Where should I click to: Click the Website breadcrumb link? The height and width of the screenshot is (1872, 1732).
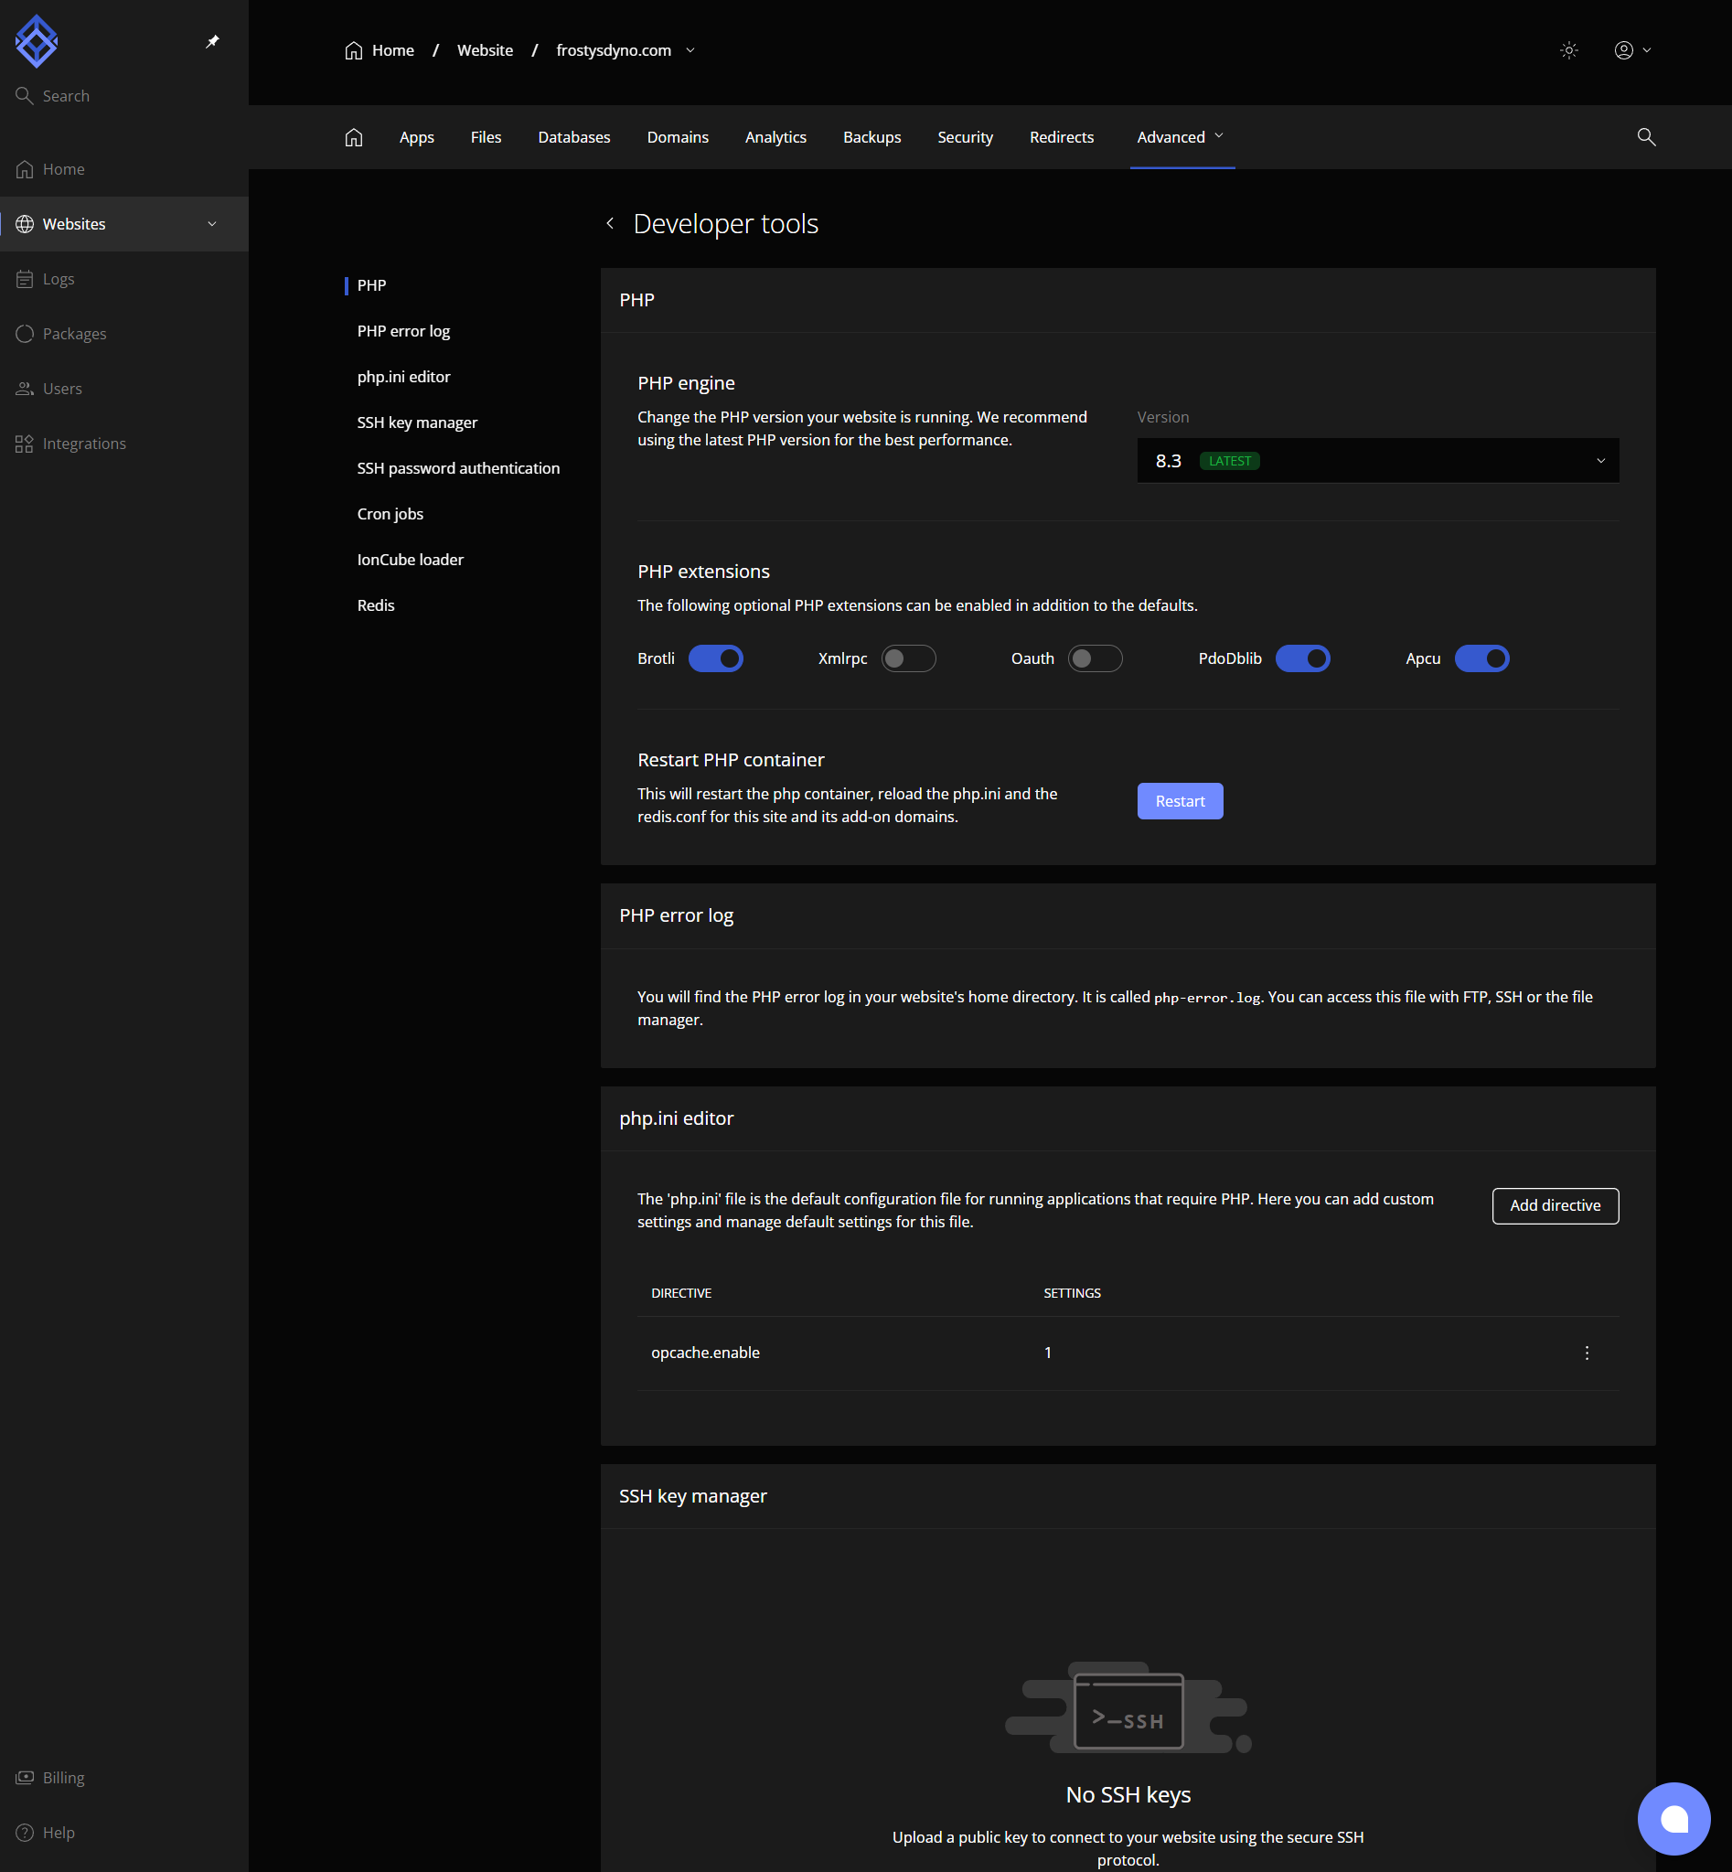[485, 50]
